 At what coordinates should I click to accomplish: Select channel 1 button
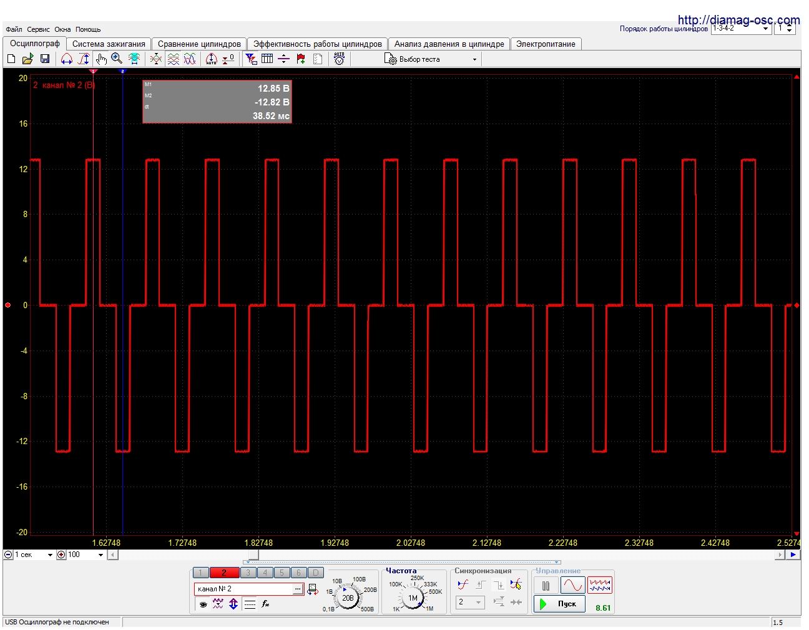(x=200, y=573)
